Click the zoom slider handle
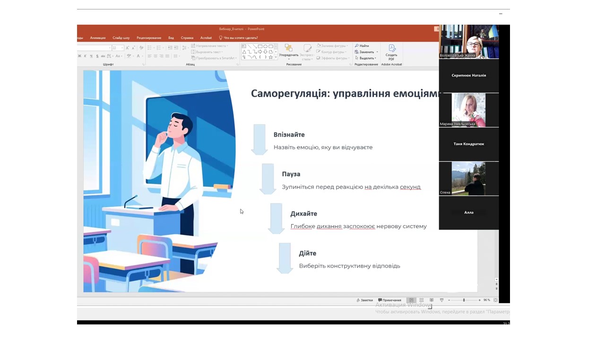605x340 pixels. [464, 300]
